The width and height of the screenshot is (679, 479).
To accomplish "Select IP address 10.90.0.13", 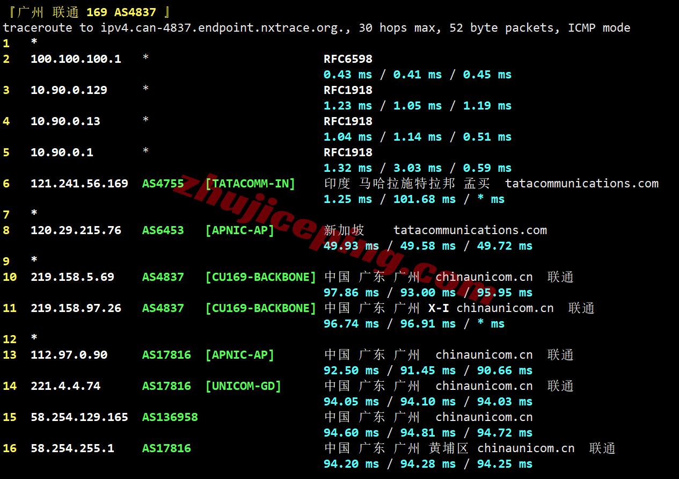I will coord(65,121).
